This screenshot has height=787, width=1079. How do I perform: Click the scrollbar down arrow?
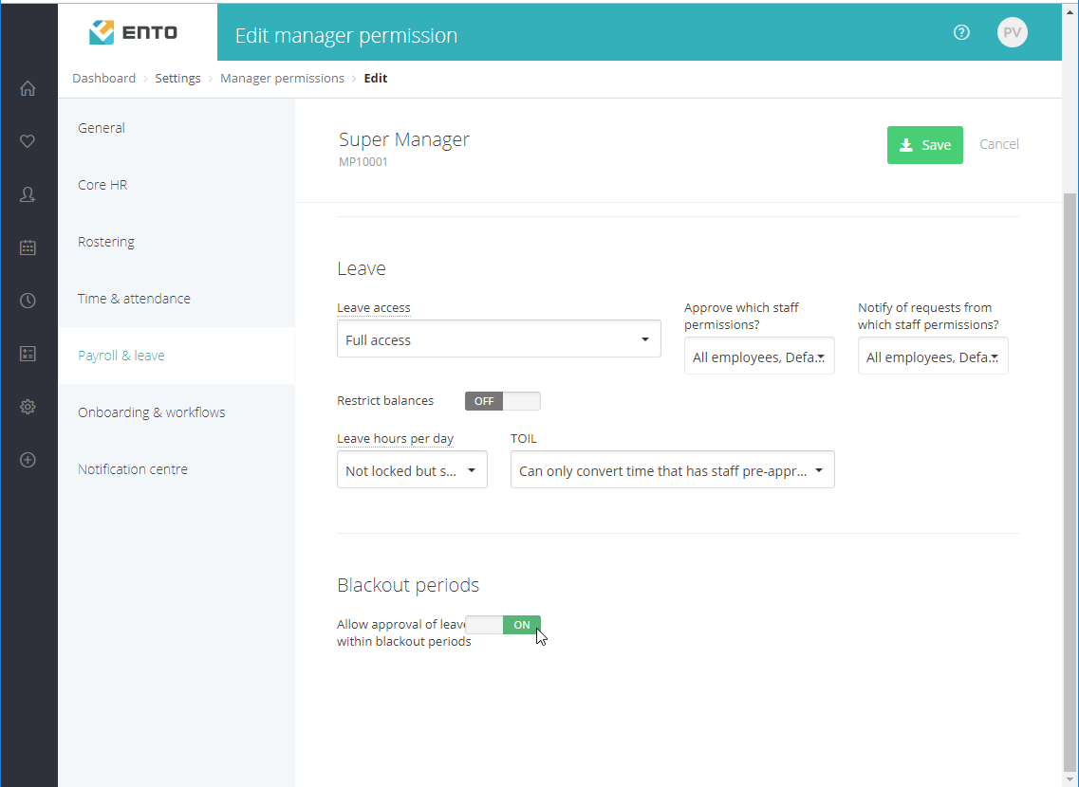(1070, 779)
